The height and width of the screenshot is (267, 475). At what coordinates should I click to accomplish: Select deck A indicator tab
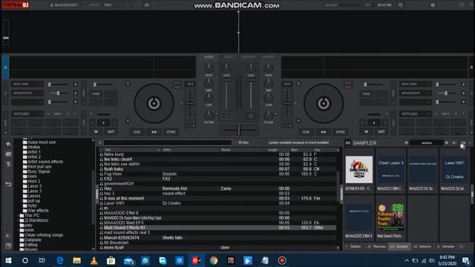5,67
